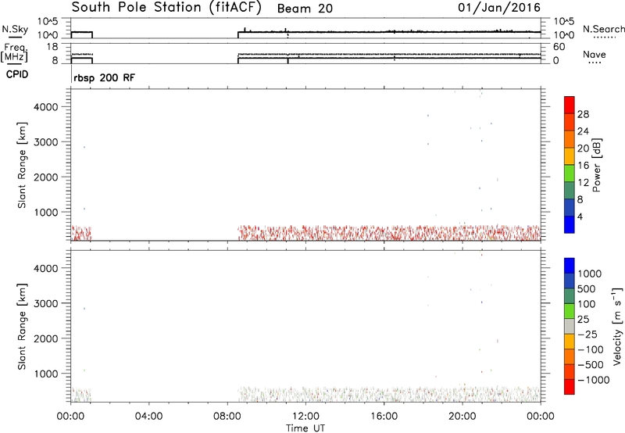Click the 4000 tick on the power panel
This screenshot has width=625, height=433.
[x=46, y=107]
